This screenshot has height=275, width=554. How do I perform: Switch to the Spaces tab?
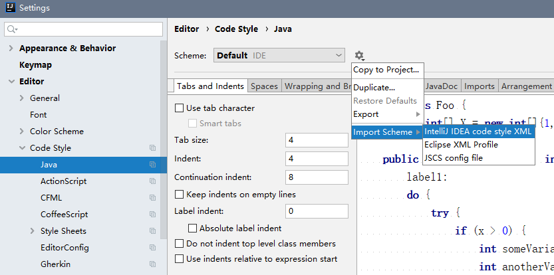[x=264, y=86]
